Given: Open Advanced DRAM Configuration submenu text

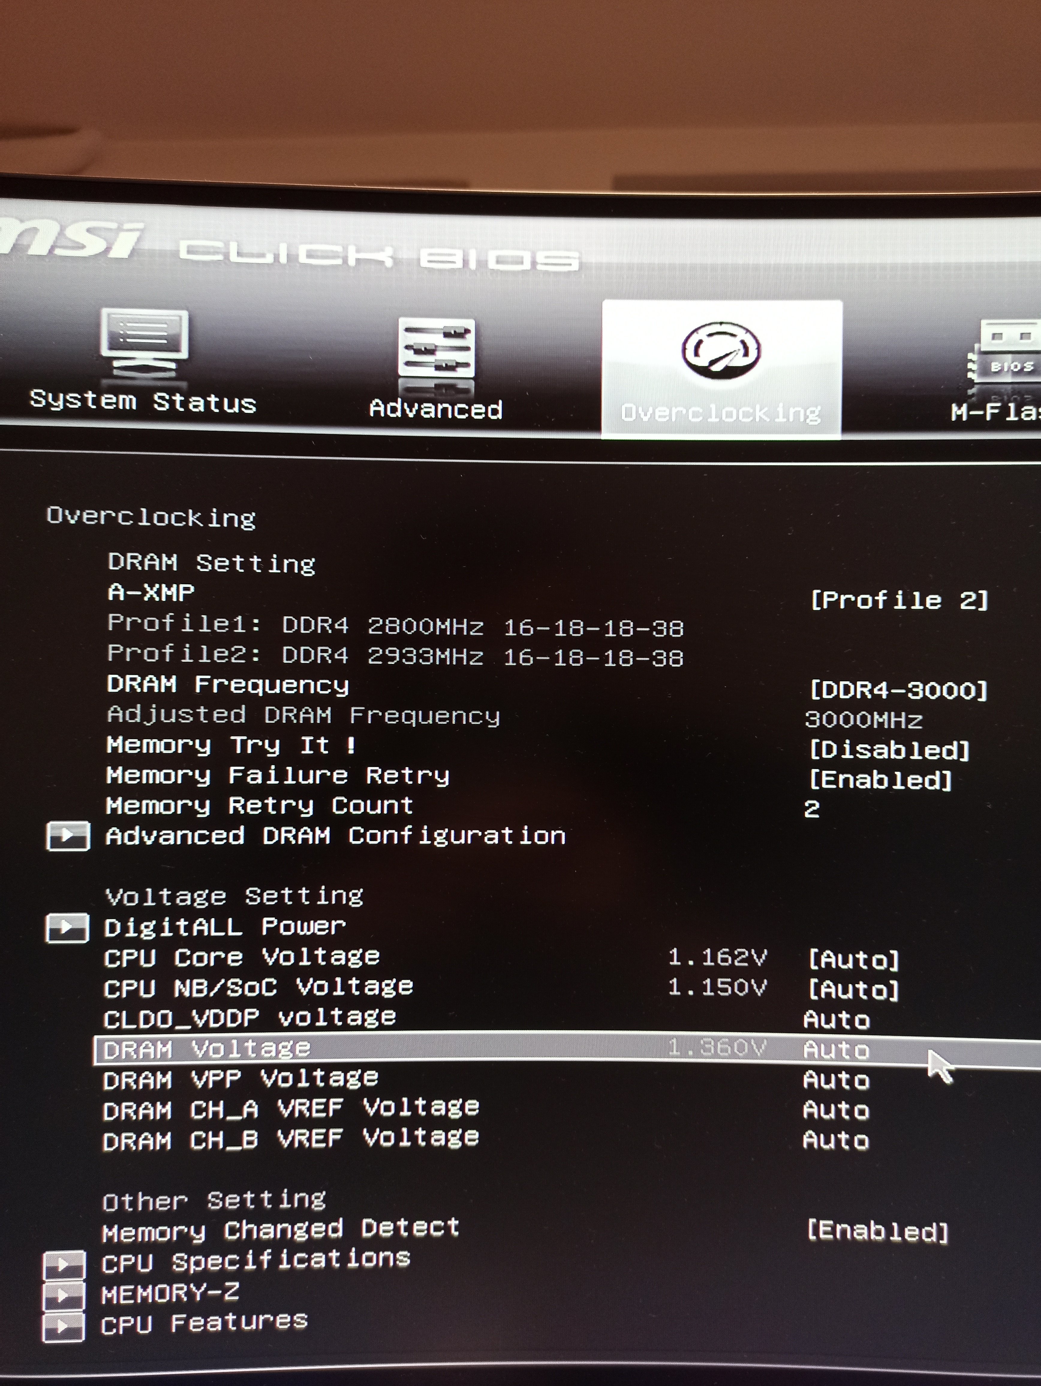Looking at the screenshot, I should [x=335, y=836].
